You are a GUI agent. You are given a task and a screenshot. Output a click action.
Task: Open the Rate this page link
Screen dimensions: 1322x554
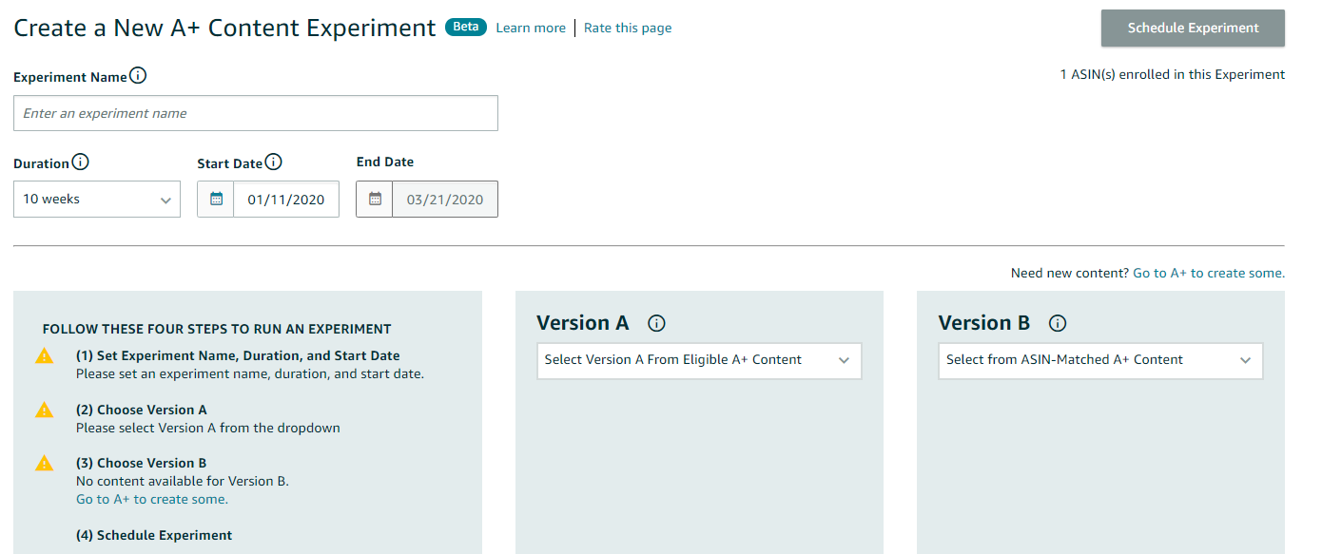(628, 28)
